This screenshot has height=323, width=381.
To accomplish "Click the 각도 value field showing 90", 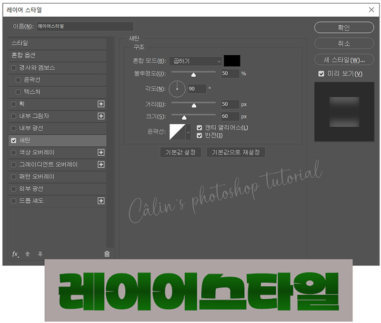I will (x=197, y=89).
